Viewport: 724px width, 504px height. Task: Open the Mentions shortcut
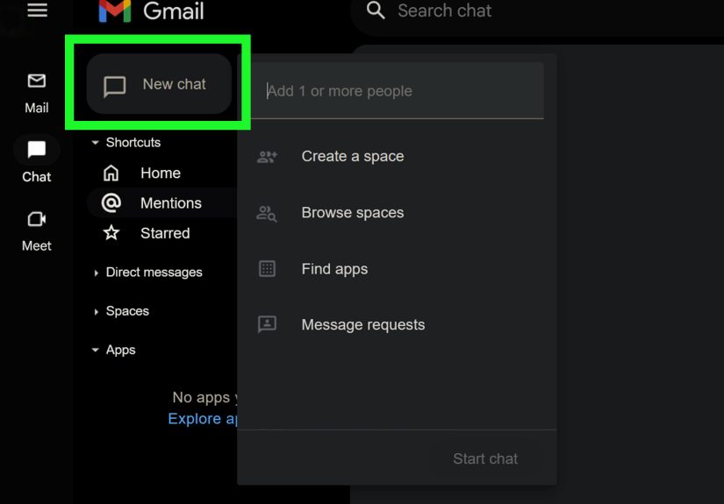tap(161, 202)
